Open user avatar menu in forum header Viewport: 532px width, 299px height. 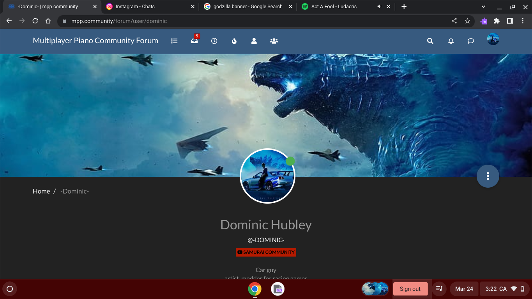(x=493, y=39)
